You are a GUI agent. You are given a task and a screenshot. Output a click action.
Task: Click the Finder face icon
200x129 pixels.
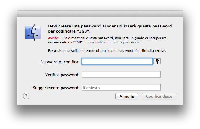click(33, 33)
